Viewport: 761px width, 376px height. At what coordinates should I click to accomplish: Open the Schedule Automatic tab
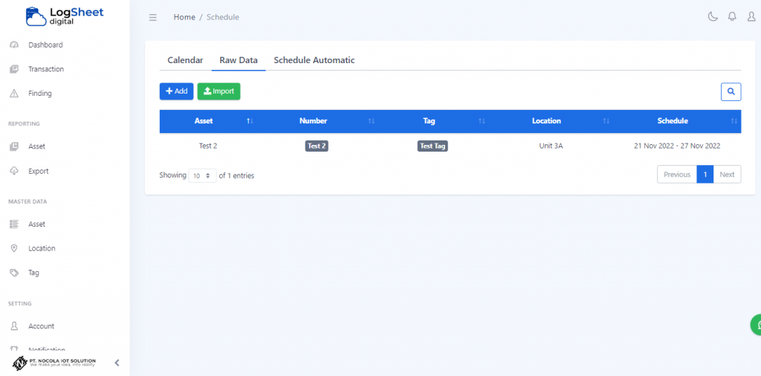pyautogui.click(x=314, y=61)
